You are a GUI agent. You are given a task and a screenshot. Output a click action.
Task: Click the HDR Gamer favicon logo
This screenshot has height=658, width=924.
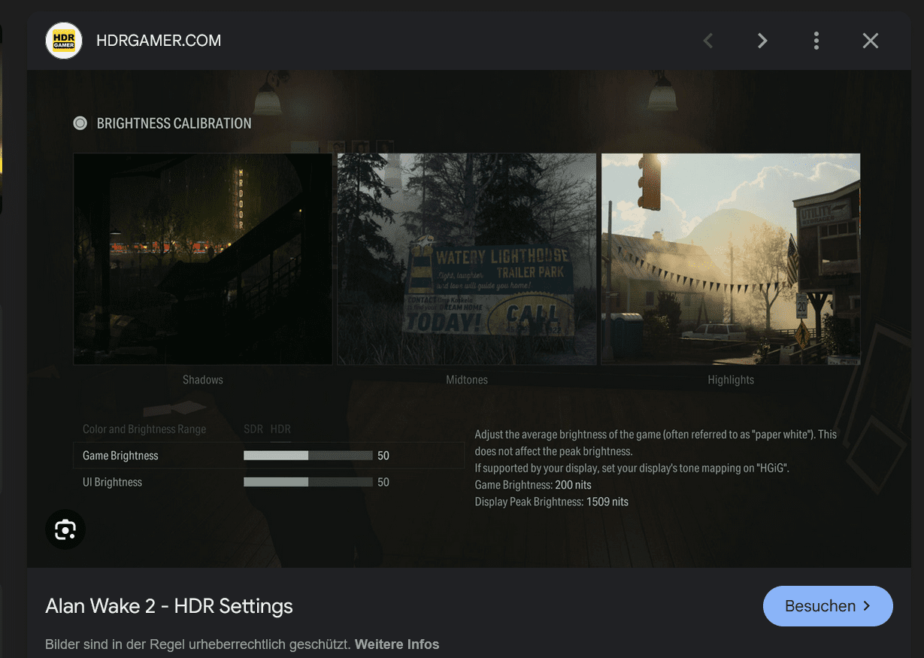coord(64,40)
